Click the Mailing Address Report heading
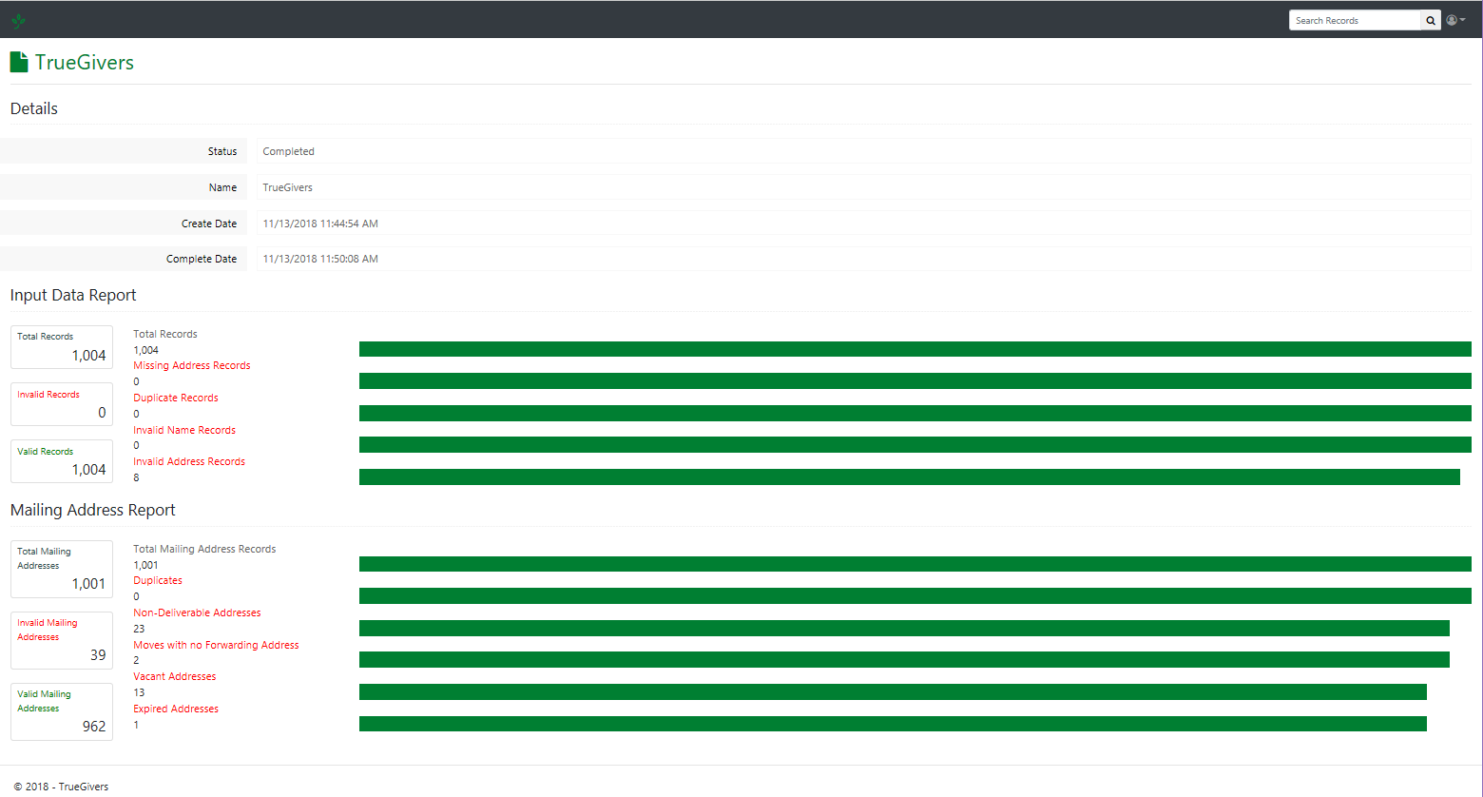The height and width of the screenshot is (797, 1483). (x=93, y=510)
